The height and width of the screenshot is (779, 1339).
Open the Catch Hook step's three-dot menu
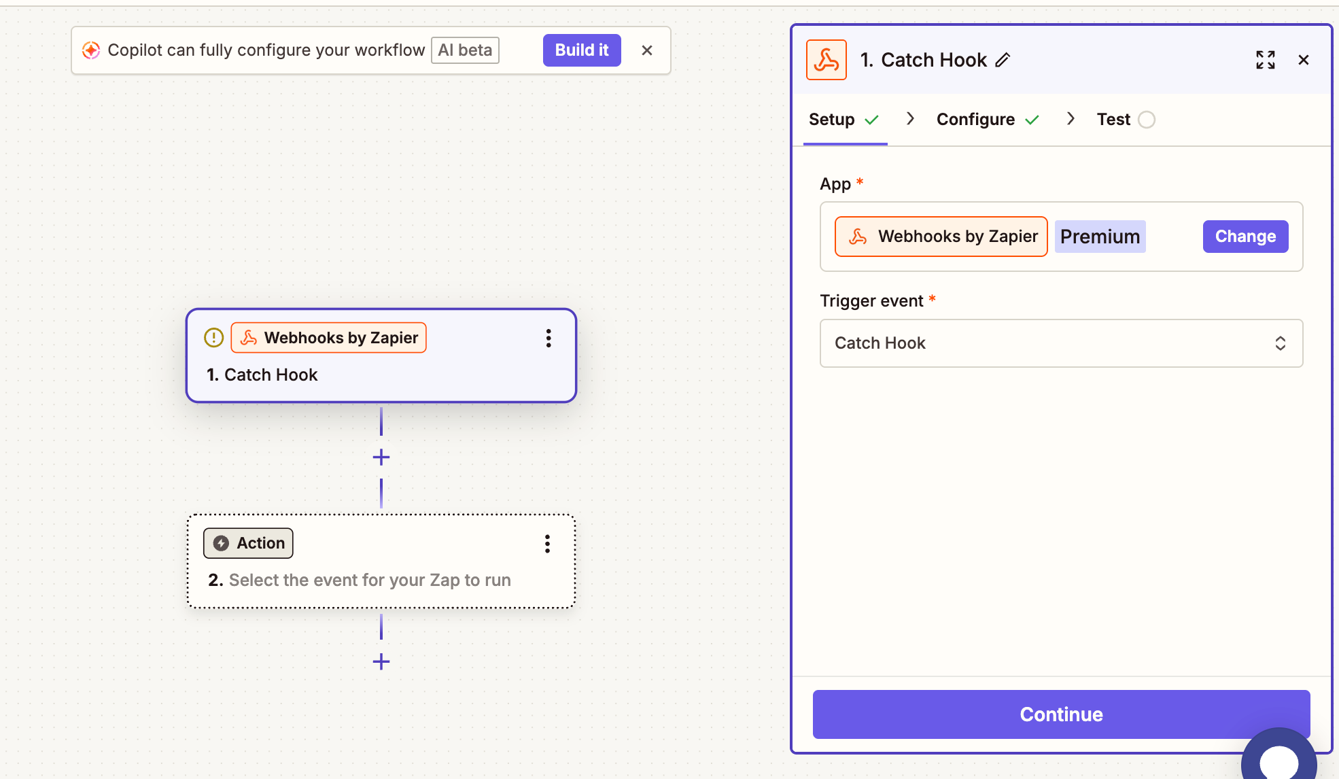point(548,338)
